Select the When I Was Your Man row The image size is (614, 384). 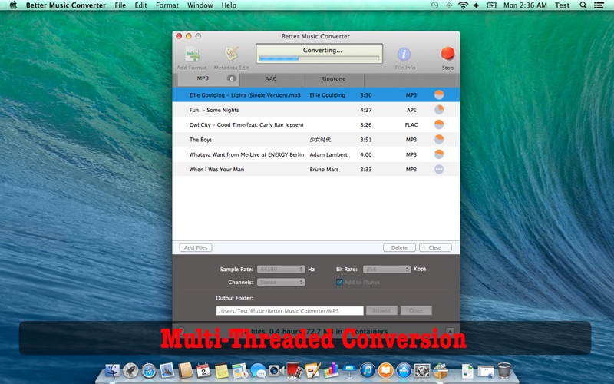point(316,169)
